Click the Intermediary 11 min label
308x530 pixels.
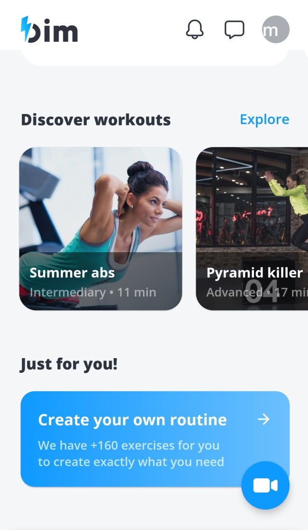click(93, 293)
